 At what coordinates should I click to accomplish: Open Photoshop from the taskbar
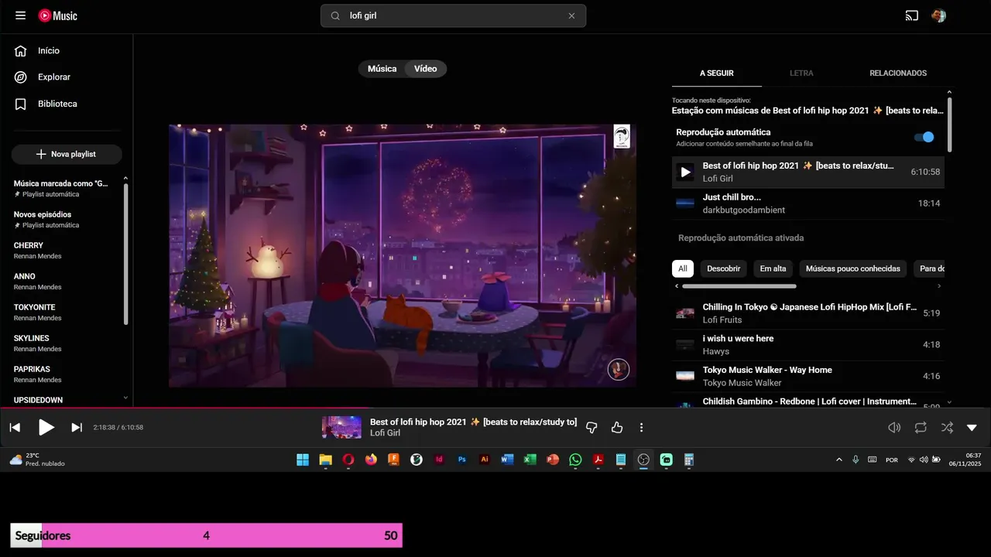click(x=462, y=460)
